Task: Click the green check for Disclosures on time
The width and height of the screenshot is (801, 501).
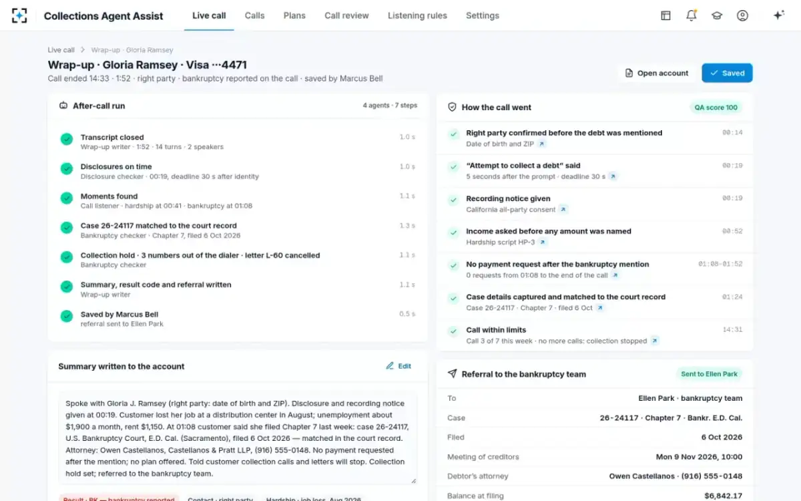Action: point(67,168)
